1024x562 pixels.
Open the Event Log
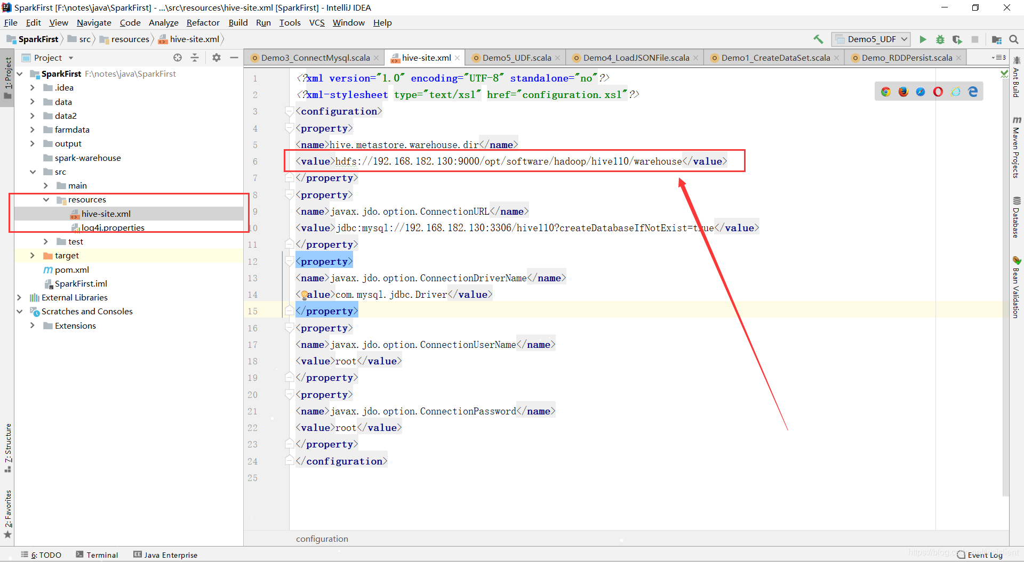[x=980, y=555]
